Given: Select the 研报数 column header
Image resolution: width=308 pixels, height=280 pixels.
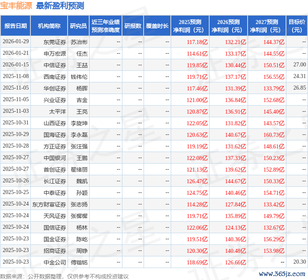Looking at the screenshot, I should (133, 26).
